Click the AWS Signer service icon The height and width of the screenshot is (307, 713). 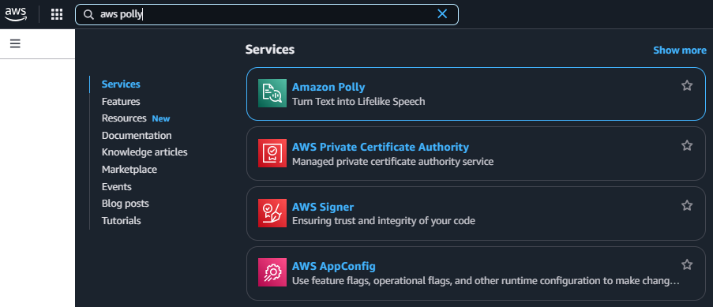point(272,213)
